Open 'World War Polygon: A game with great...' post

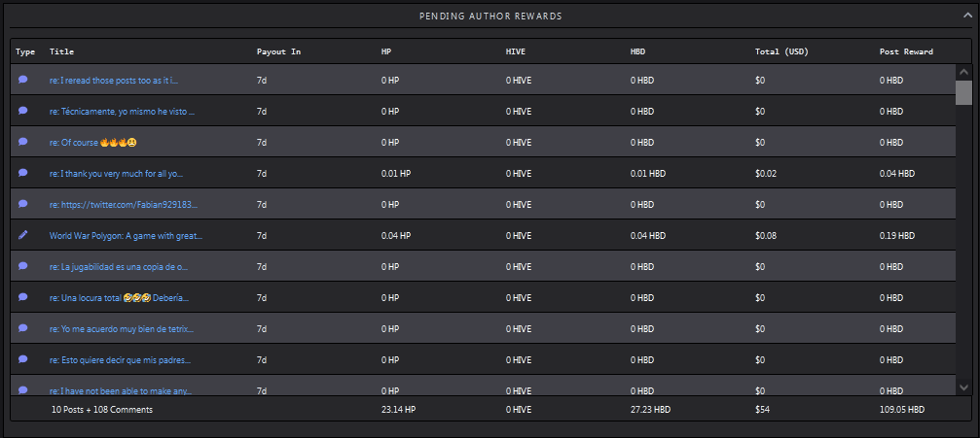[126, 236]
